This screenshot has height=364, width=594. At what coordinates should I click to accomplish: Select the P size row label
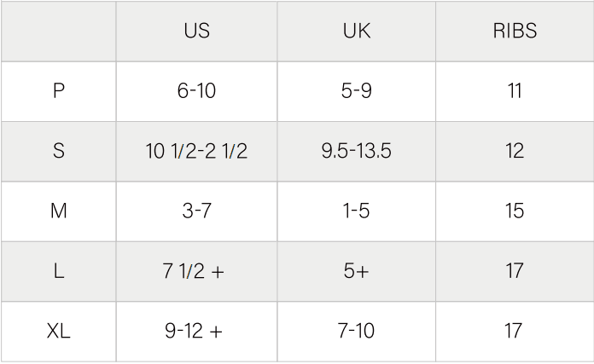tap(59, 91)
